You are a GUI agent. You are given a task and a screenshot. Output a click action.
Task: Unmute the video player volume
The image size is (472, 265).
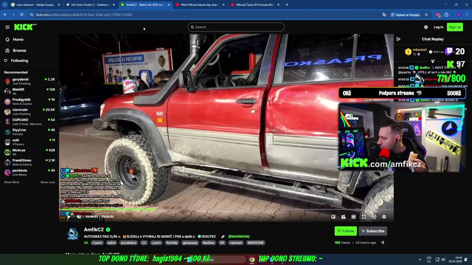click(79, 217)
